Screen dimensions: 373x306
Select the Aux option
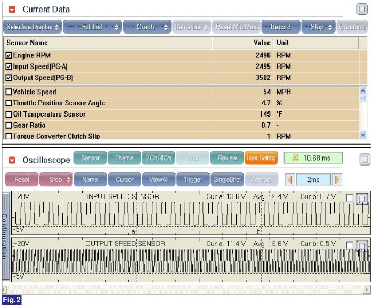click(193, 158)
